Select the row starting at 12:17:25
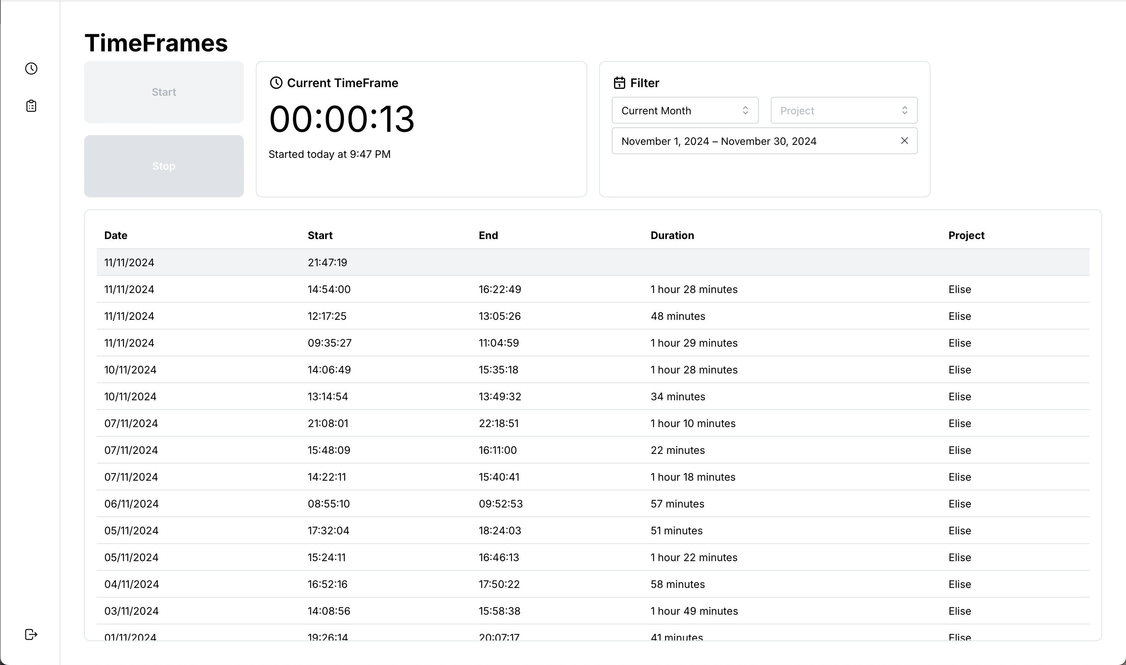This screenshot has width=1126, height=665. pos(327,316)
